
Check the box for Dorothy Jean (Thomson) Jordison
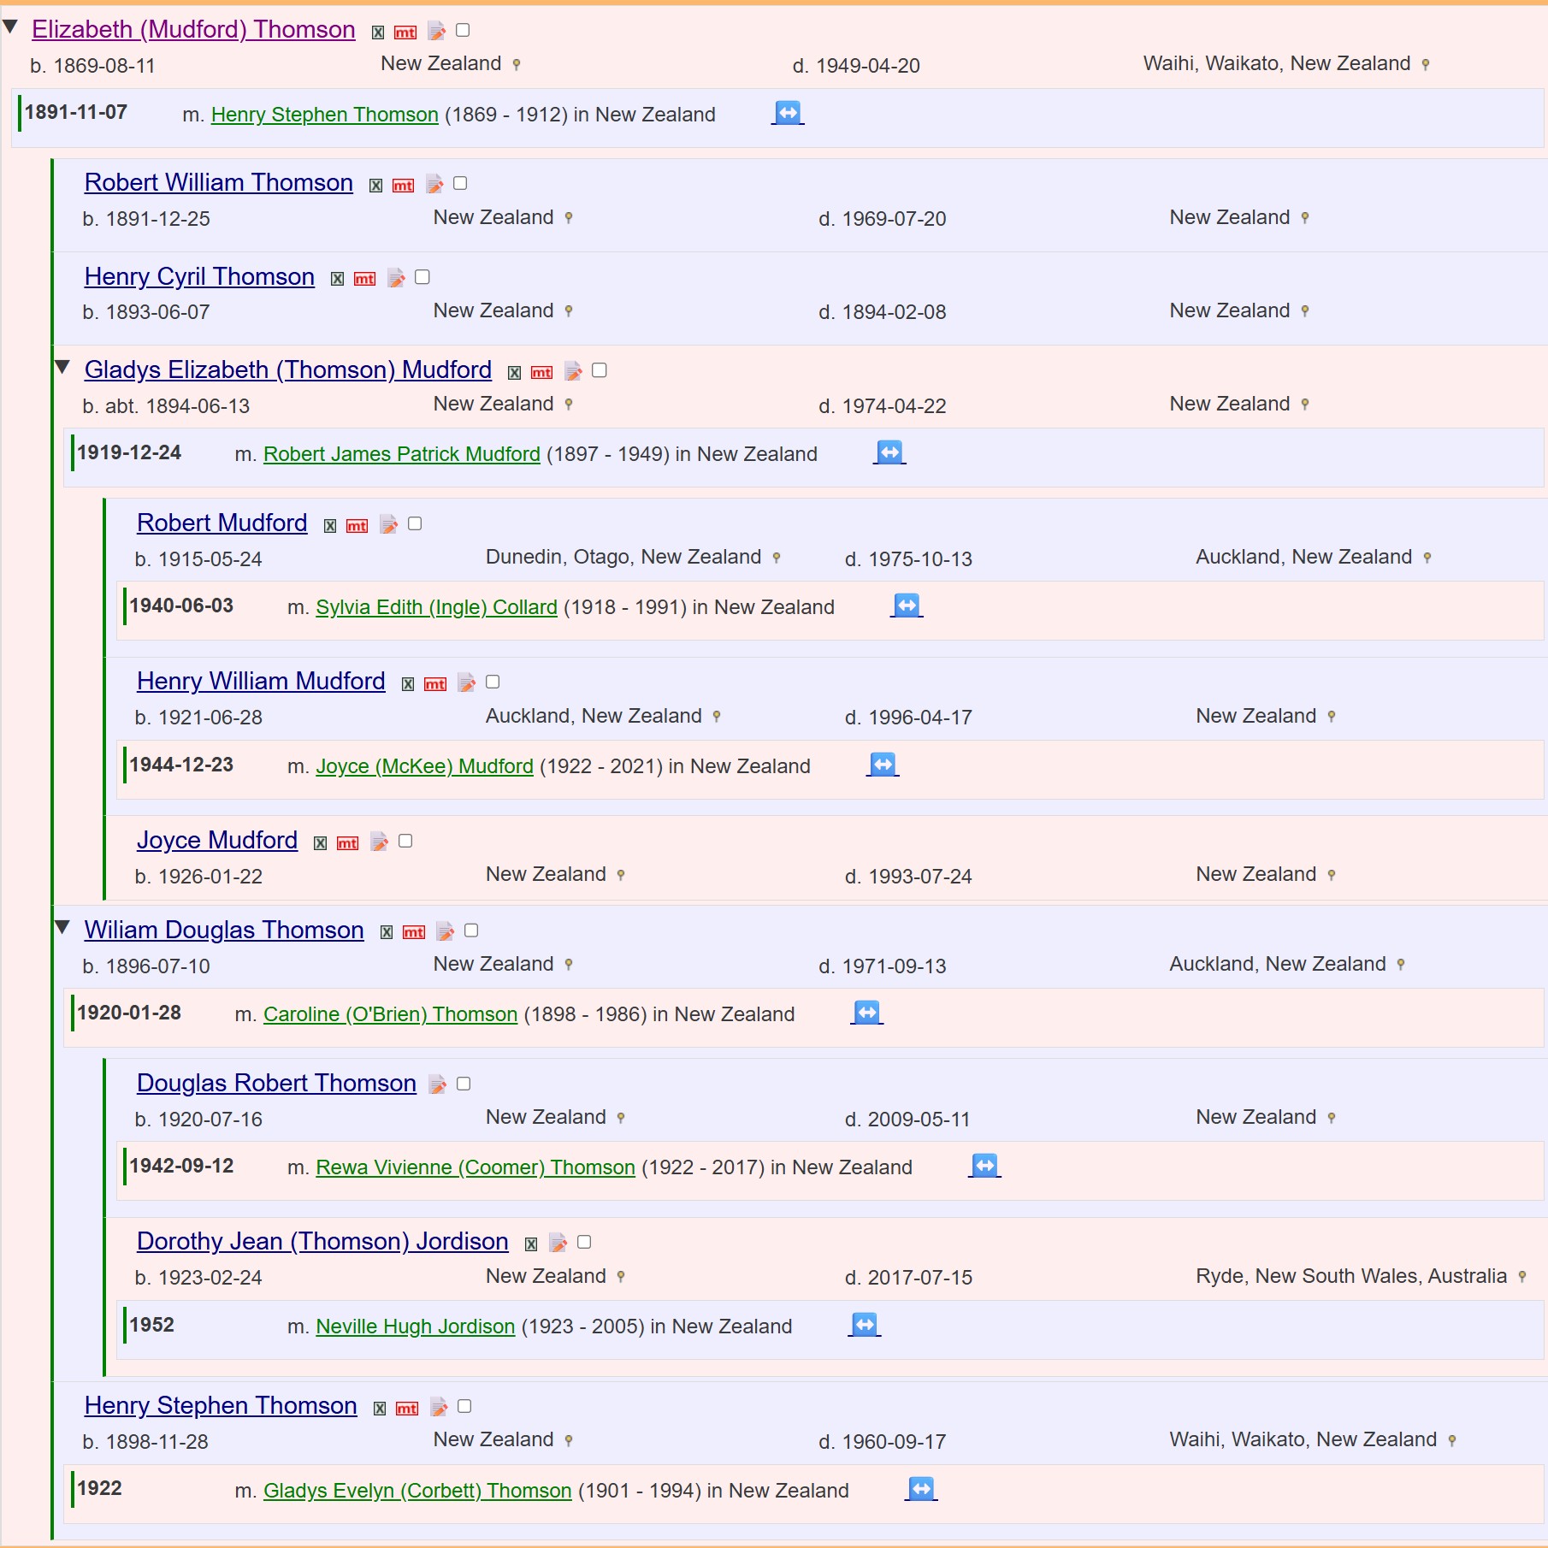pos(584,1242)
